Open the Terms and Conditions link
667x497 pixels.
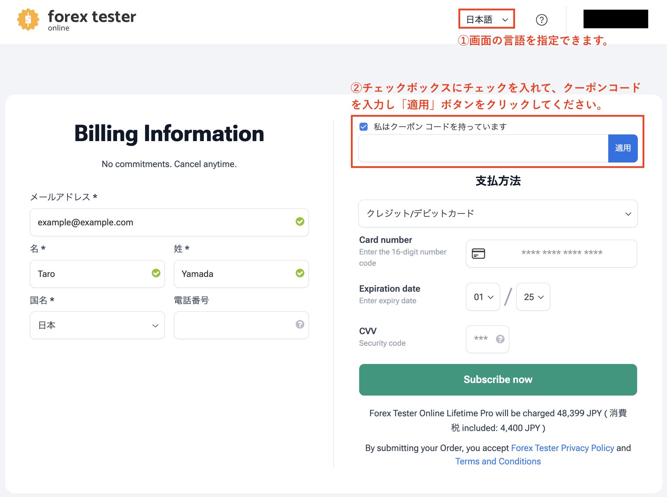tap(498, 462)
